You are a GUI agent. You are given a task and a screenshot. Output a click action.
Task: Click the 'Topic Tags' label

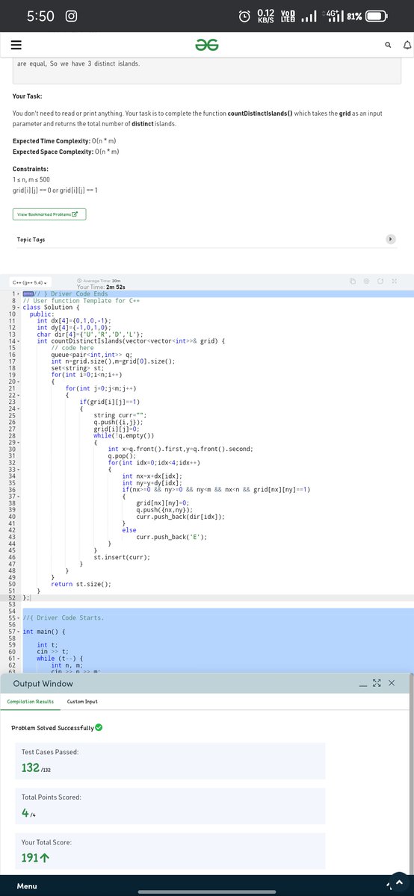coord(31,240)
